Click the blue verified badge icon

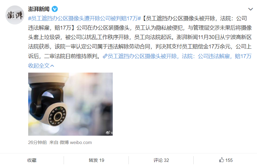pos(55,9)
